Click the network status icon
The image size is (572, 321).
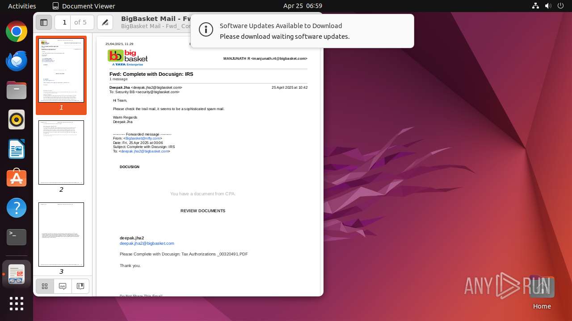535,6
